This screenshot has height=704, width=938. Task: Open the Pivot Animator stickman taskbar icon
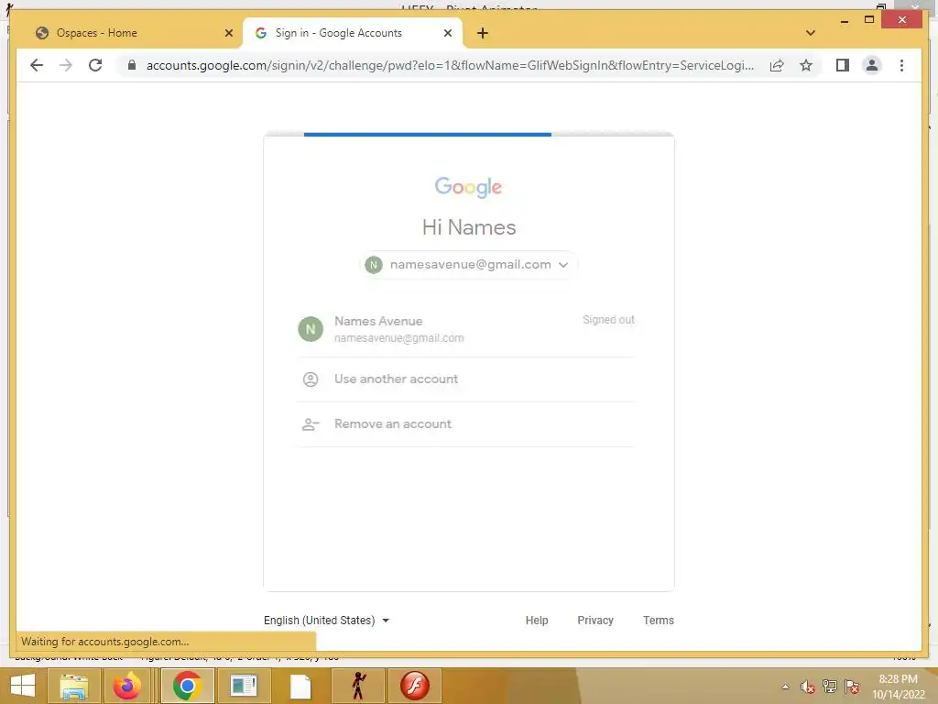click(358, 686)
